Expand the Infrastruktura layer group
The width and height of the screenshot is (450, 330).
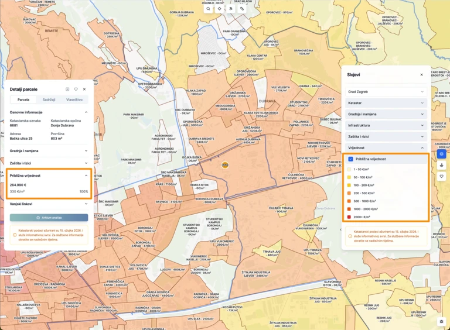click(386, 125)
